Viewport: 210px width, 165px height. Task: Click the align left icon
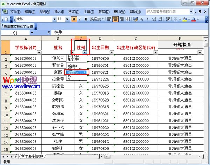click(x=109, y=19)
